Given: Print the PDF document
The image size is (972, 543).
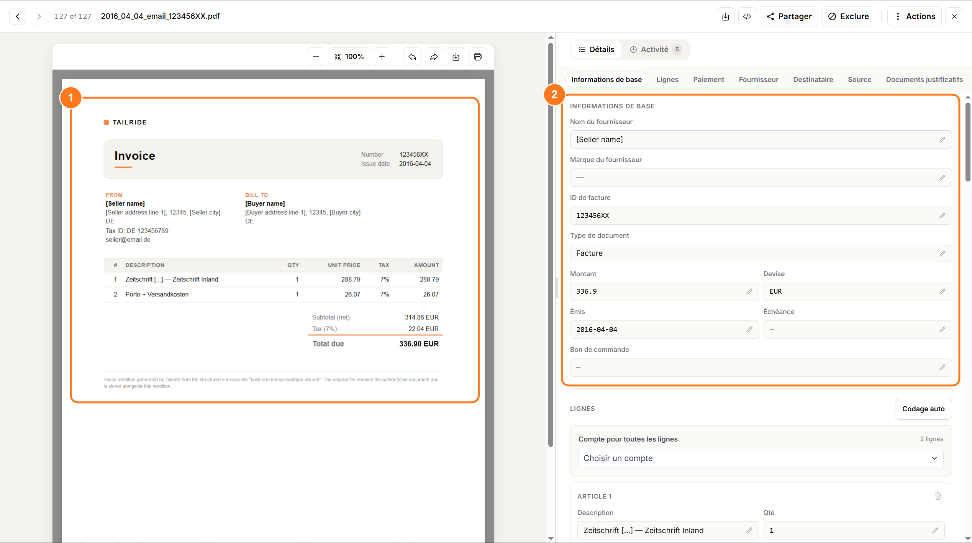Looking at the screenshot, I should pos(478,57).
